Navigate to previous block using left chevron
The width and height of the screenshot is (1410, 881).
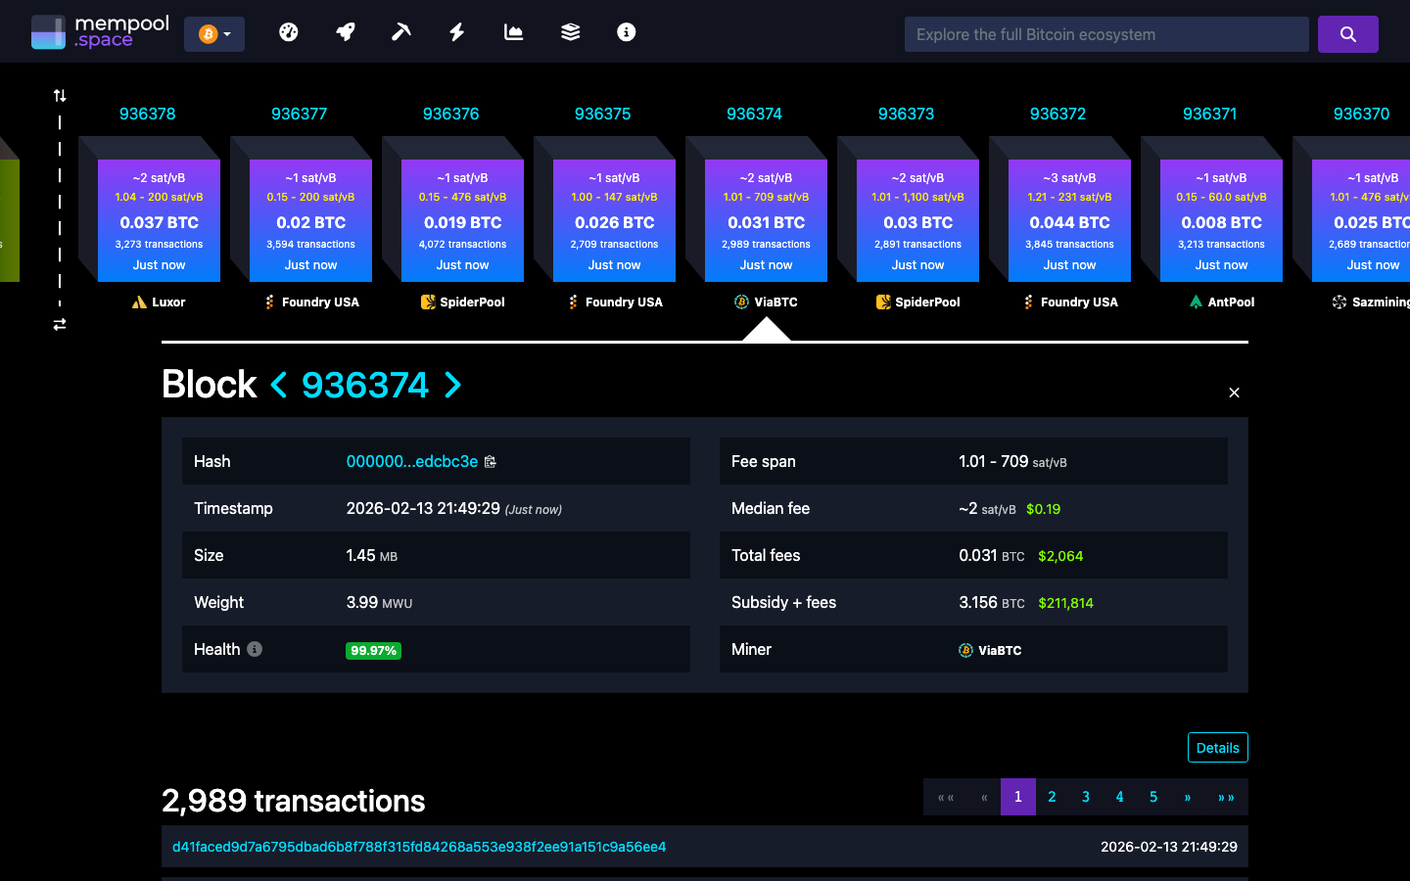click(279, 386)
